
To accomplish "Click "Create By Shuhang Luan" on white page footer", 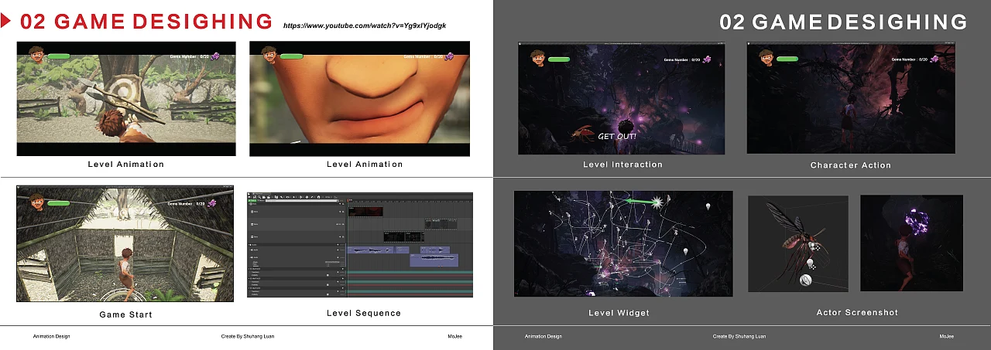I will click(x=248, y=336).
